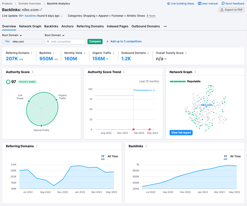Switch to the Overview tab

click(9, 26)
